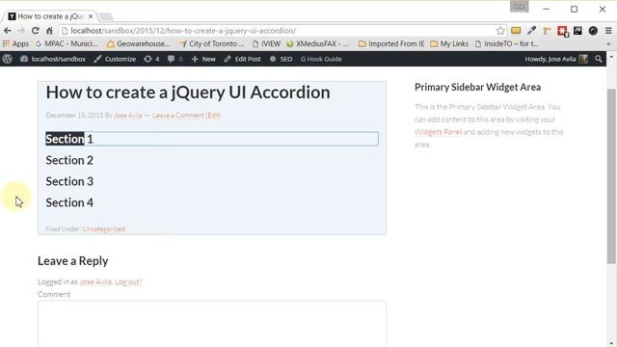This screenshot has height=347, width=617.
Task: Click the orange extension icon beside the star
Action: 516,30
